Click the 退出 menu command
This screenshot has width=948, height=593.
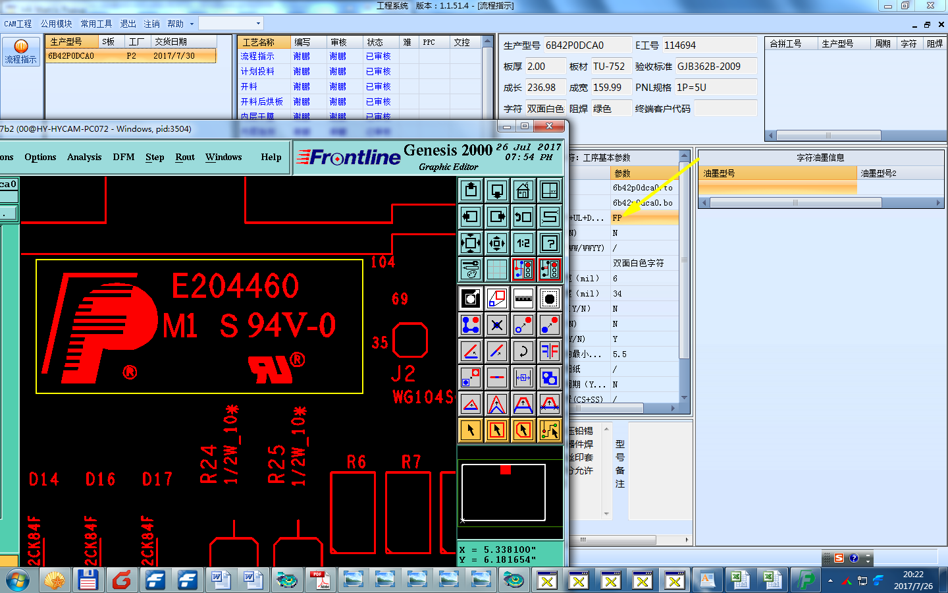pos(128,24)
